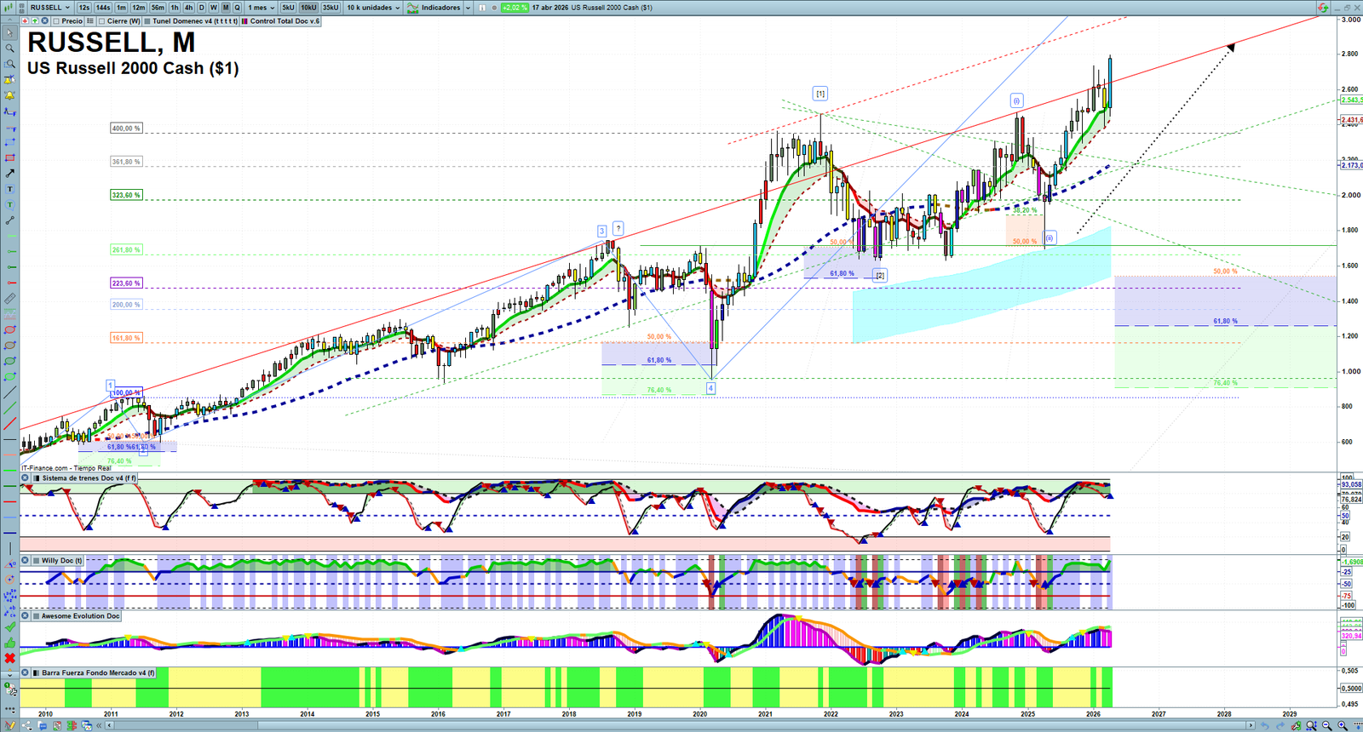Close the Awesome Evolution Doc panel
This screenshot has height=732, width=1363.
(25, 616)
